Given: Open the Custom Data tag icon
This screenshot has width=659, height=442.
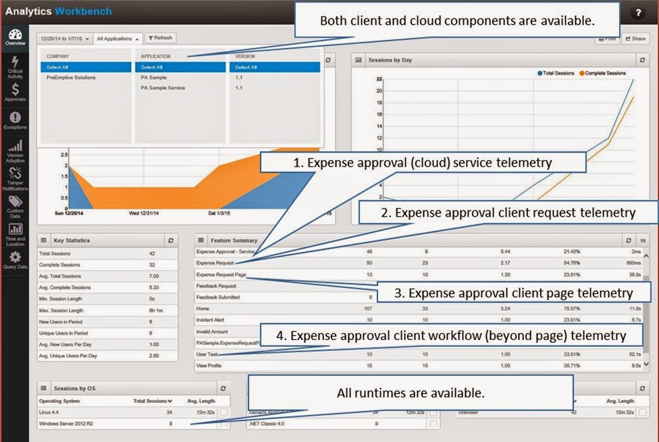Looking at the screenshot, I should point(15,206).
